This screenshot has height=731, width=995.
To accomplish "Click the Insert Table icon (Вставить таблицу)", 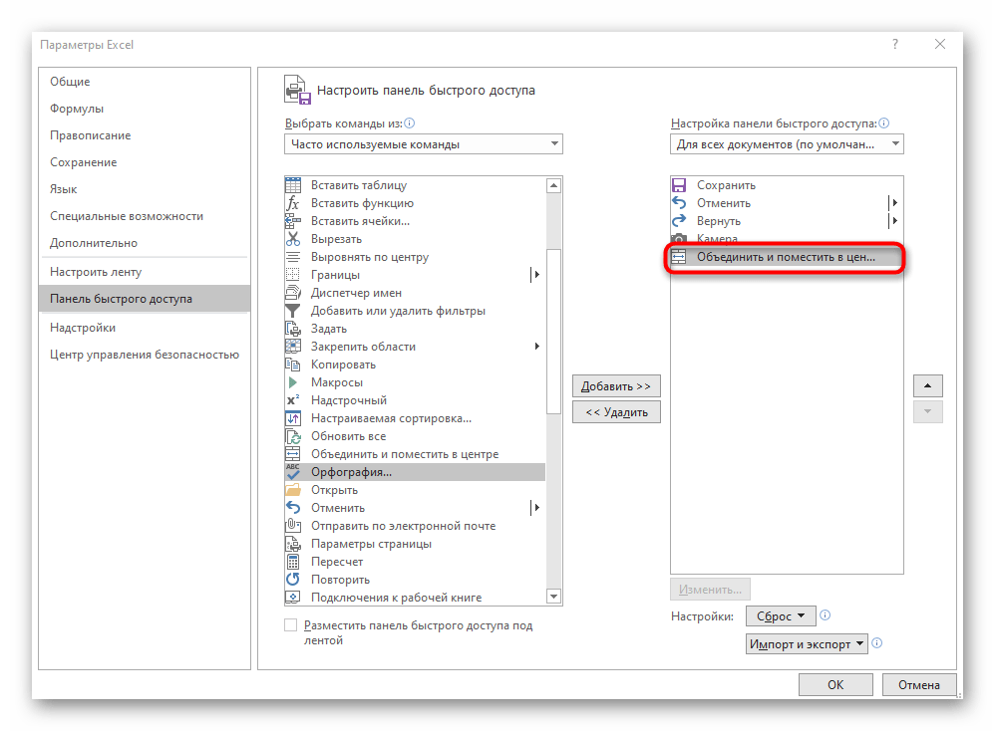I will click(x=293, y=185).
